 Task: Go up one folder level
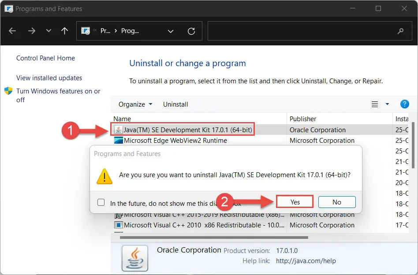click(64, 31)
